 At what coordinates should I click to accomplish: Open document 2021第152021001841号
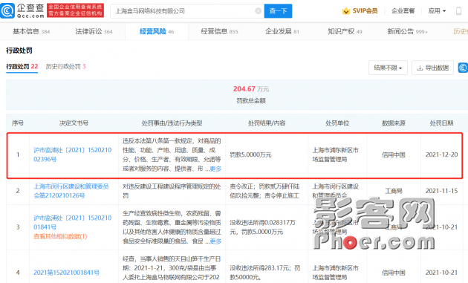tap(67, 273)
